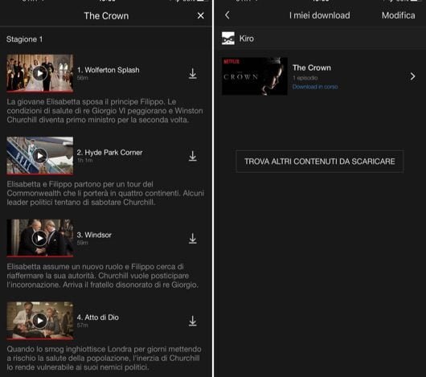Click The Crown title in downloads list

pyautogui.click(x=312, y=68)
